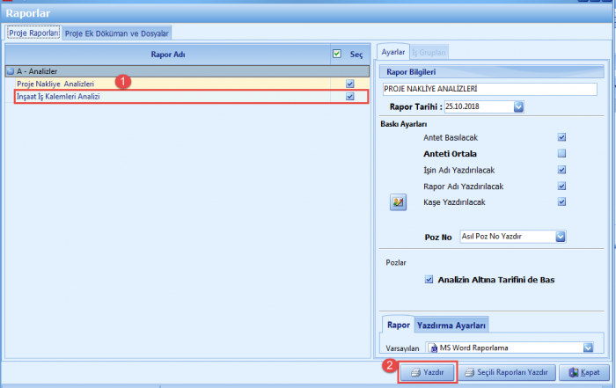The width and height of the screenshot is (616, 388).
Task: Uncheck İnşaat İş Kalemleri Analizi checkbox
Action: 350,97
